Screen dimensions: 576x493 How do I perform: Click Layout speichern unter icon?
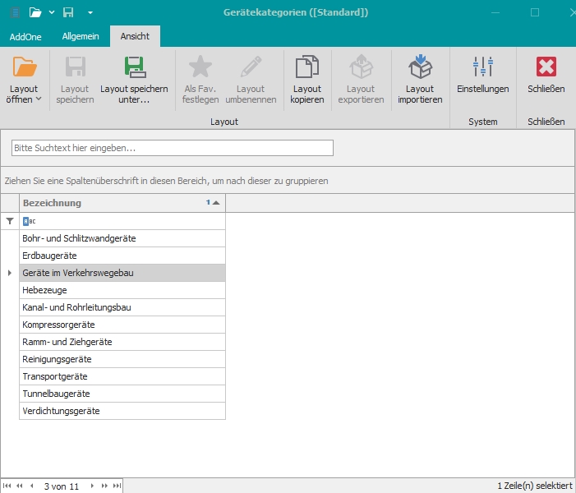(x=134, y=67)
